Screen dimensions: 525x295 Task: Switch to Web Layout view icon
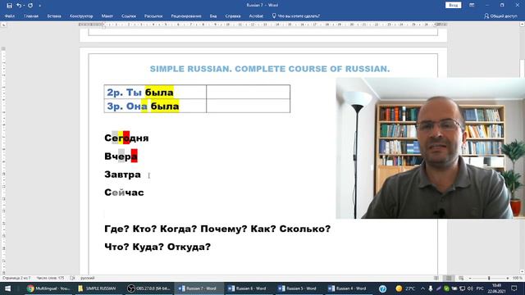(x=461, y=278)
